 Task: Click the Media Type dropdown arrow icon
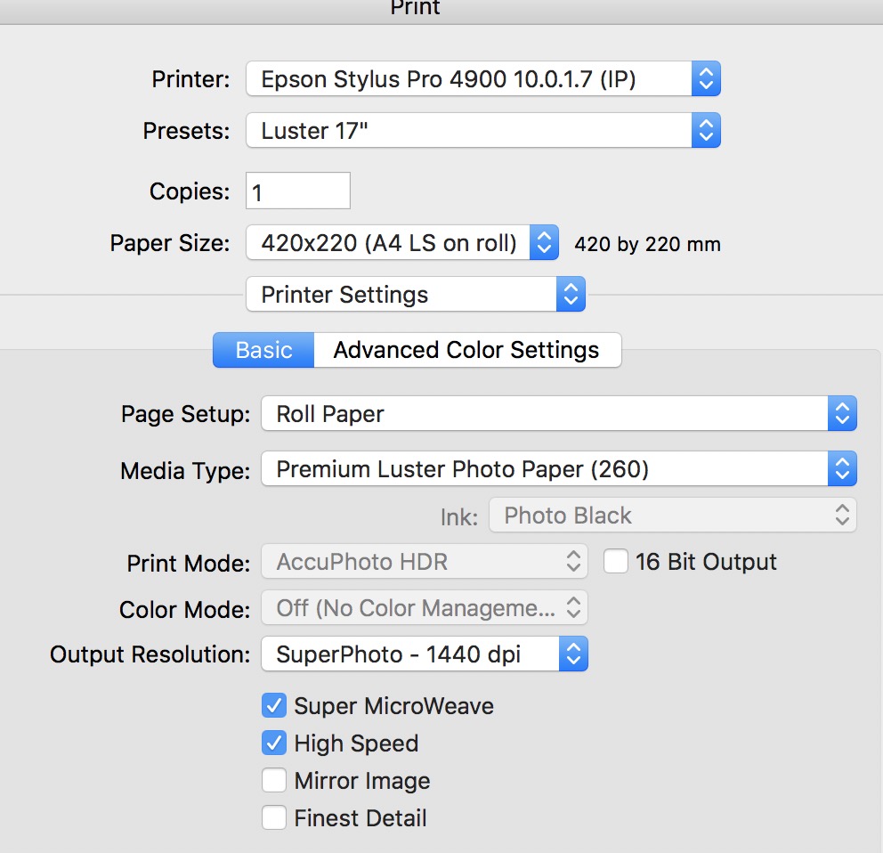click(x=842, y=469)
